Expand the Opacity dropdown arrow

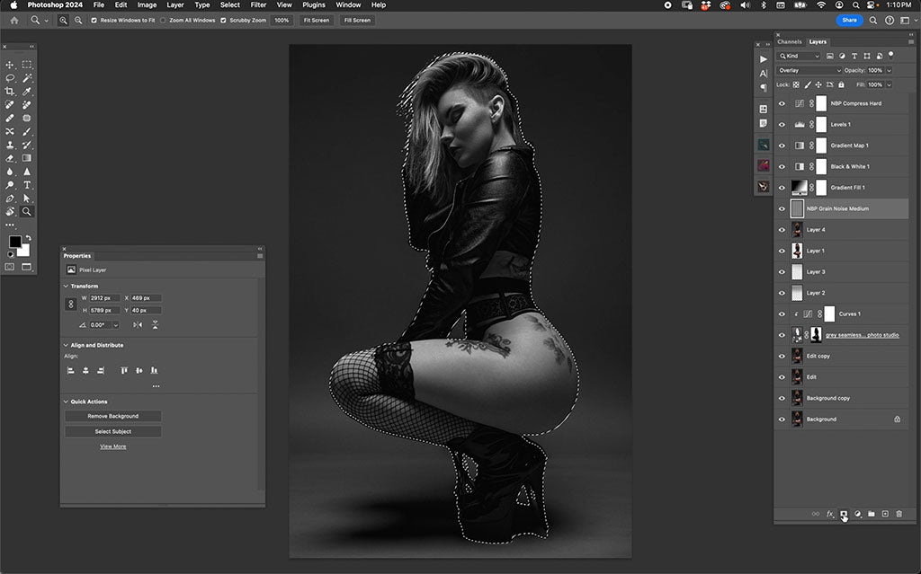pyautogui.click(x=889, y=70)
